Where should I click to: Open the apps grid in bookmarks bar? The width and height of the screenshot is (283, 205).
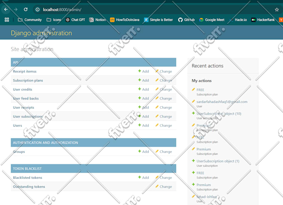coord(7,20)
